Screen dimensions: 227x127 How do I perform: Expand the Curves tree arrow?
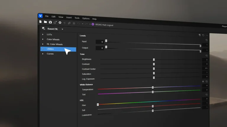coord(43,54)
